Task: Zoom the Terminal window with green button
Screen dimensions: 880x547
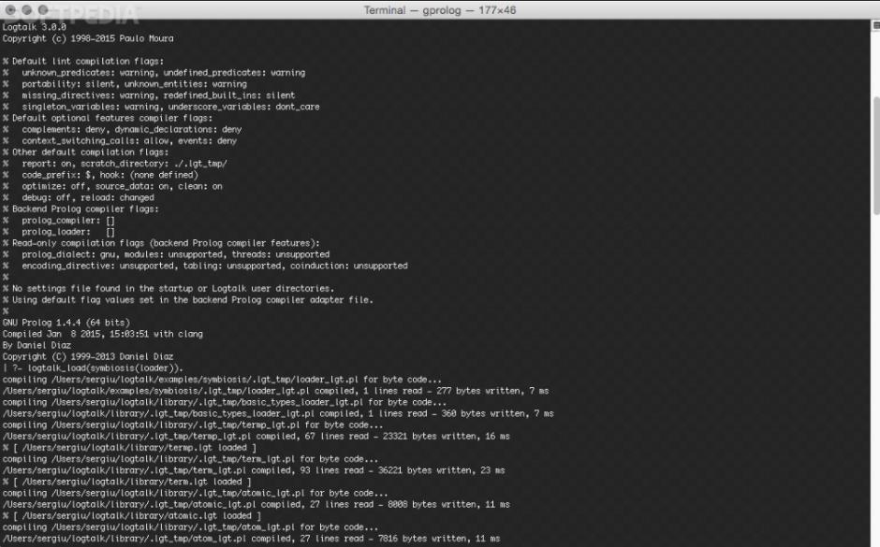Action: pyautogui.click(x=43, y=10)
